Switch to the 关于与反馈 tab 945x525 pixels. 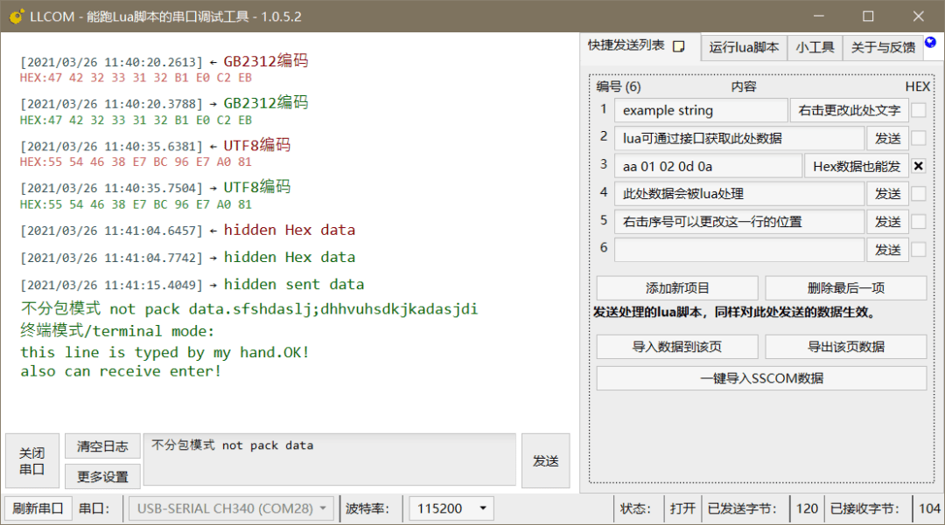(884, 47)
